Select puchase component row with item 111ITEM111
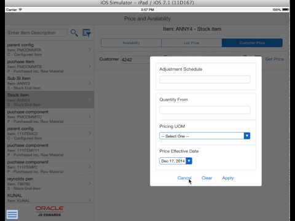This screenshot has width=295, height=221. coord(49,150)
